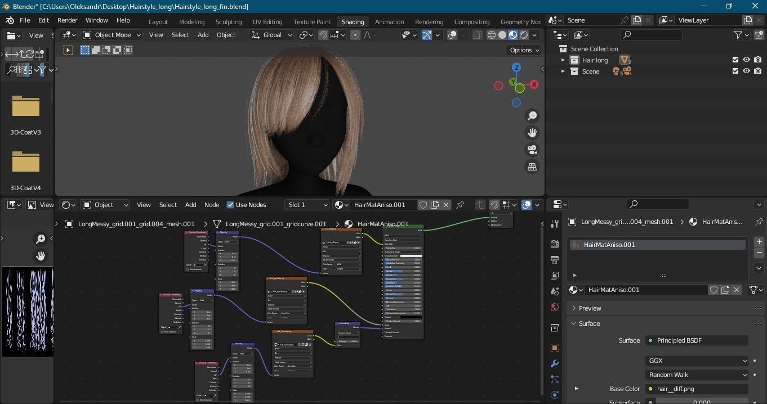This screenshot has width=767, height=404.
Task: Open the World properties tab
Action: pos(555,307)
